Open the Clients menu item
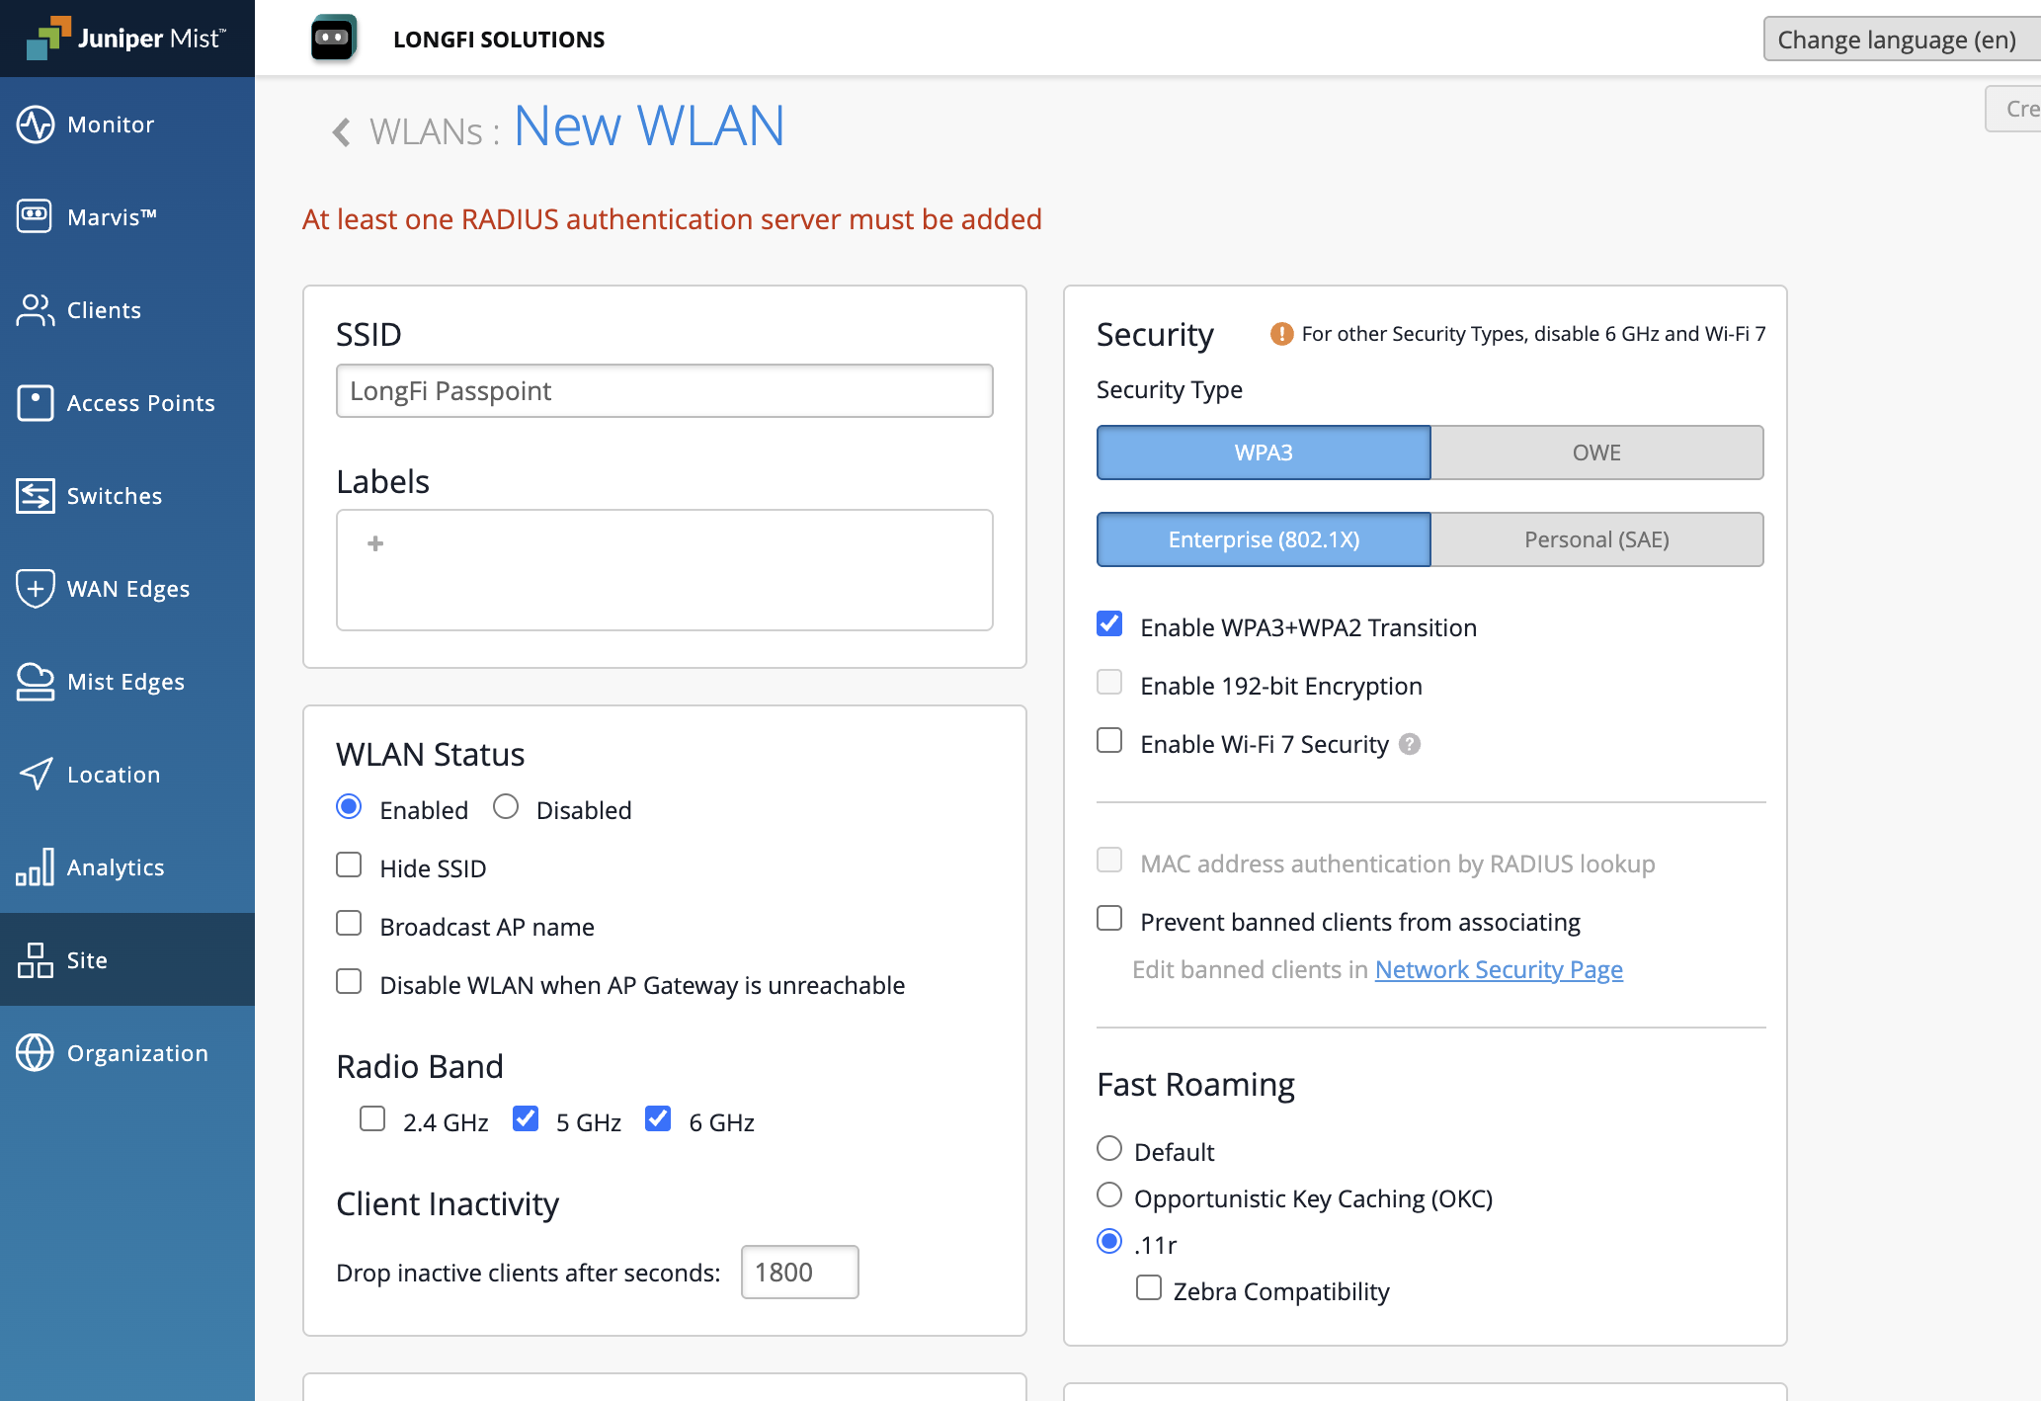This screenshot has height=1401, width=2041. point(127,310)
